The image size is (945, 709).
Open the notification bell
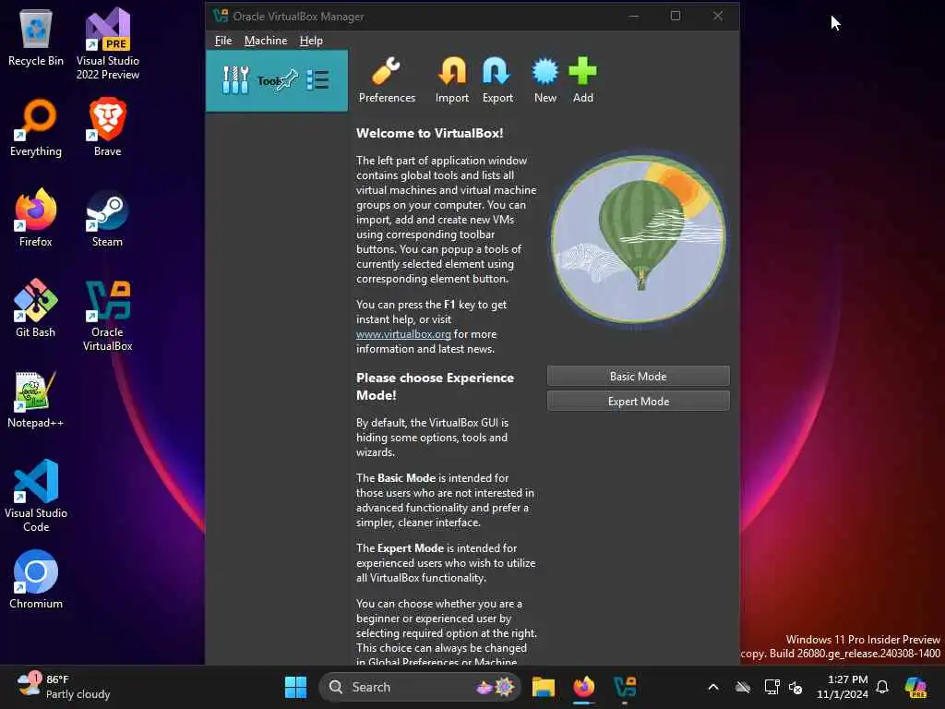(x=882, y=687)
